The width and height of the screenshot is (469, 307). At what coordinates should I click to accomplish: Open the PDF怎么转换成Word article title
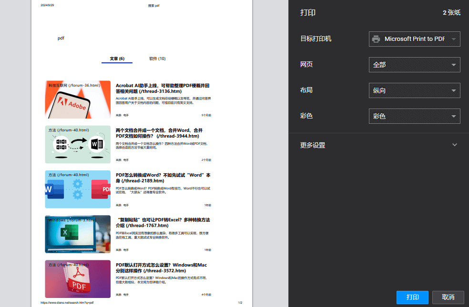click(163, 178)
